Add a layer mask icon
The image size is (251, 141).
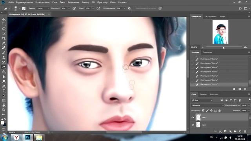coord(225,132)
